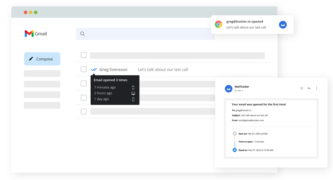
Task: Click the email's Subject line text
Action: (x=250, y=115)
